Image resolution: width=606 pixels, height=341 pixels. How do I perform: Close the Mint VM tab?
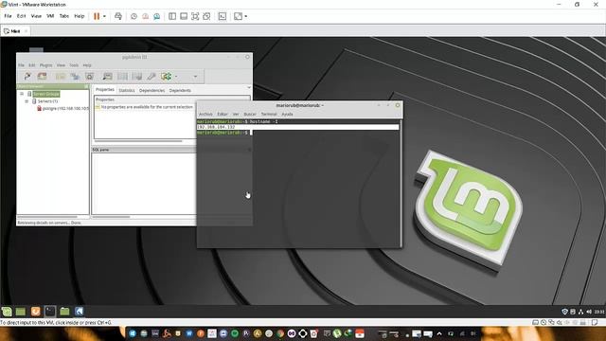coord(26,31)
